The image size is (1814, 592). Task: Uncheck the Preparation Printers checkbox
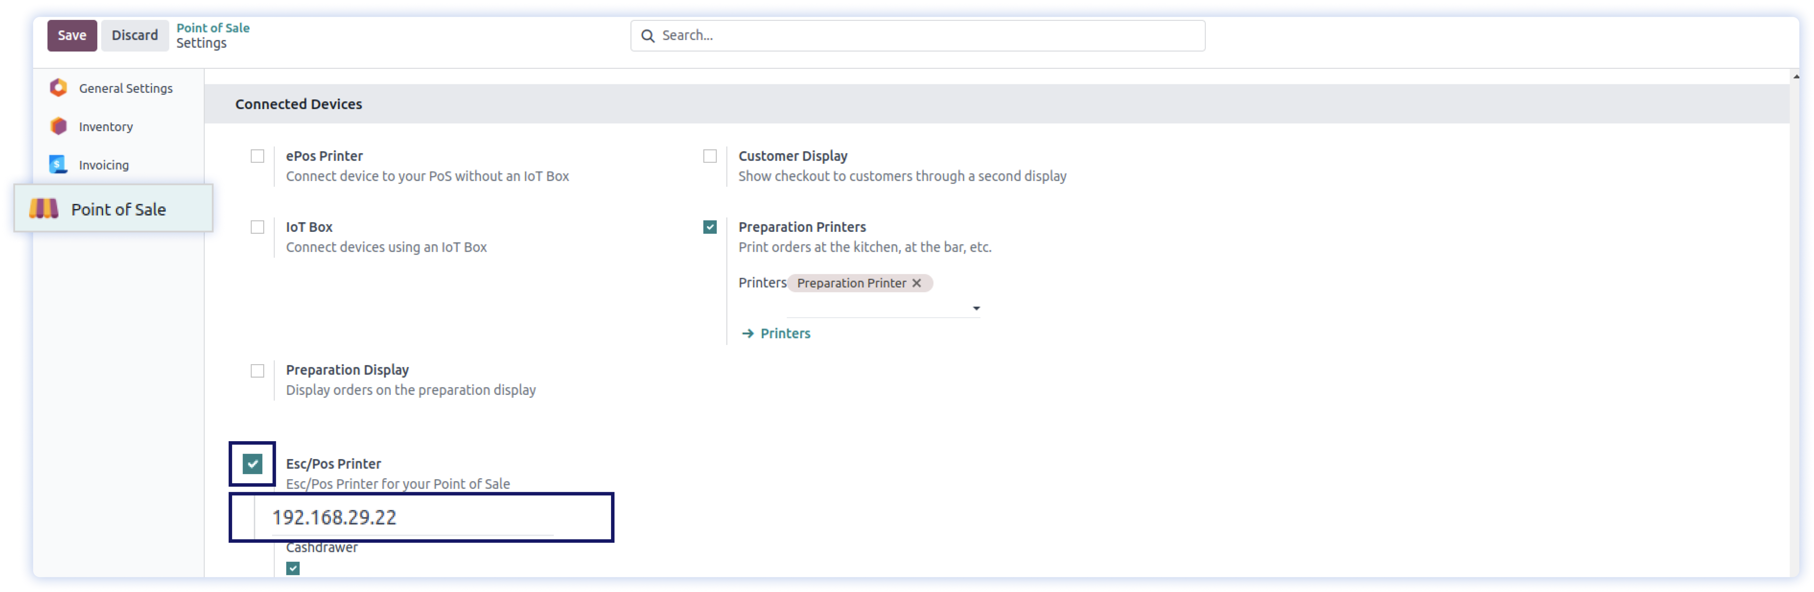(710, 227)
